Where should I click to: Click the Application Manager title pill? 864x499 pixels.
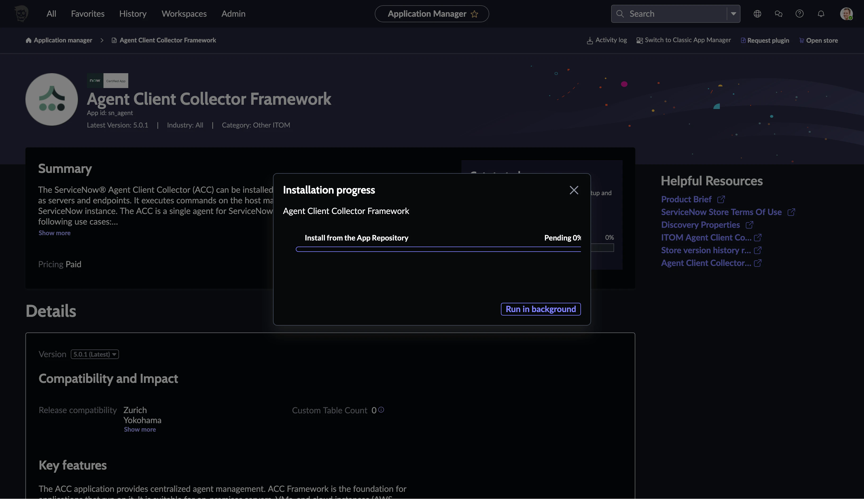(432, 14)
